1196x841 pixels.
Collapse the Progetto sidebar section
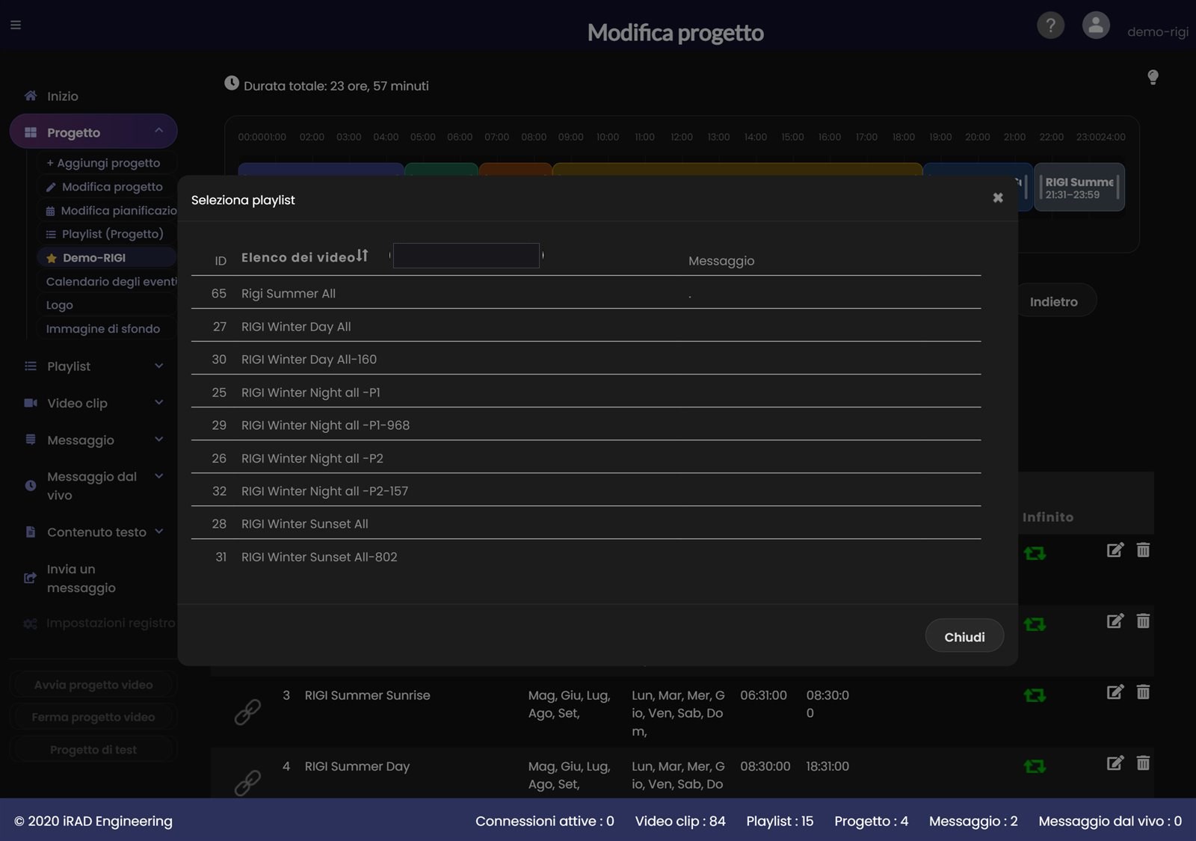click(93, 132)
